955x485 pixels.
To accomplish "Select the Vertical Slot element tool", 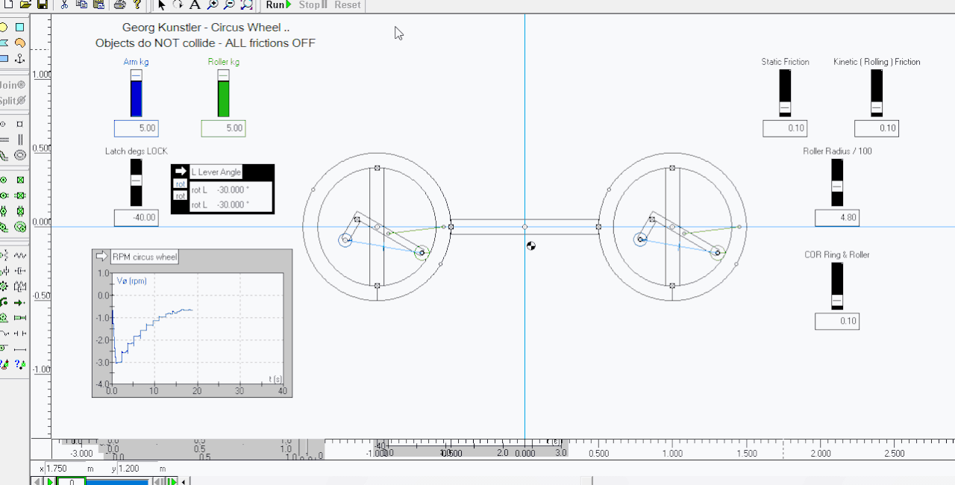I will click(x=20, y=140).
